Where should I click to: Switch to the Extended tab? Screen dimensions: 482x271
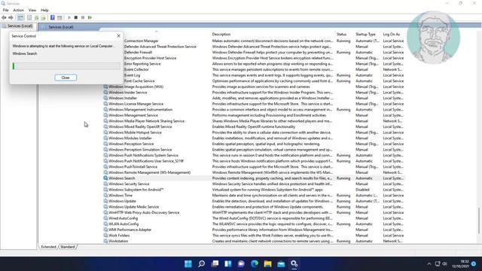point(48,247)
